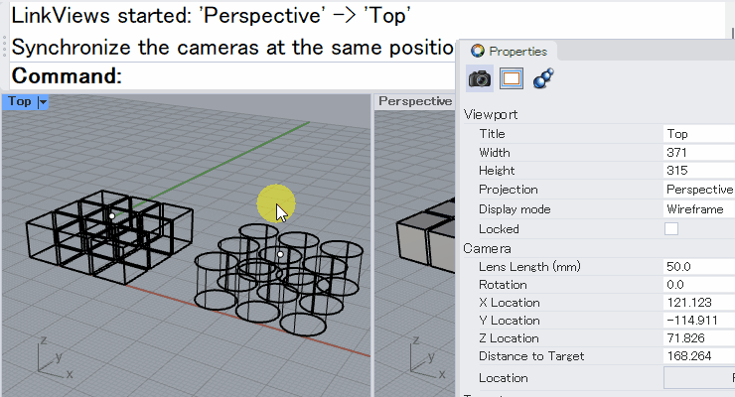Open the Display mode dropdown showing Wireframe
This screenshot has height=397, width=735.
click(x=699, y=209)
